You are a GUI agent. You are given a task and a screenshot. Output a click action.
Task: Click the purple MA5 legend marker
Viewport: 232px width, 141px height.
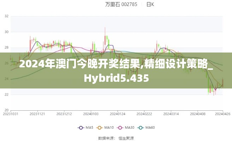[x=80, y=127]
